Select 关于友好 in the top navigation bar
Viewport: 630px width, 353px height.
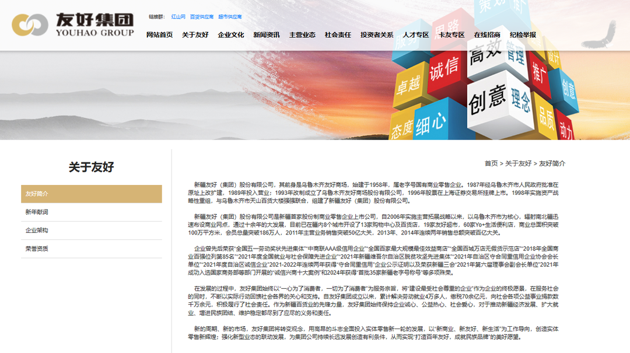click(195, 35)
